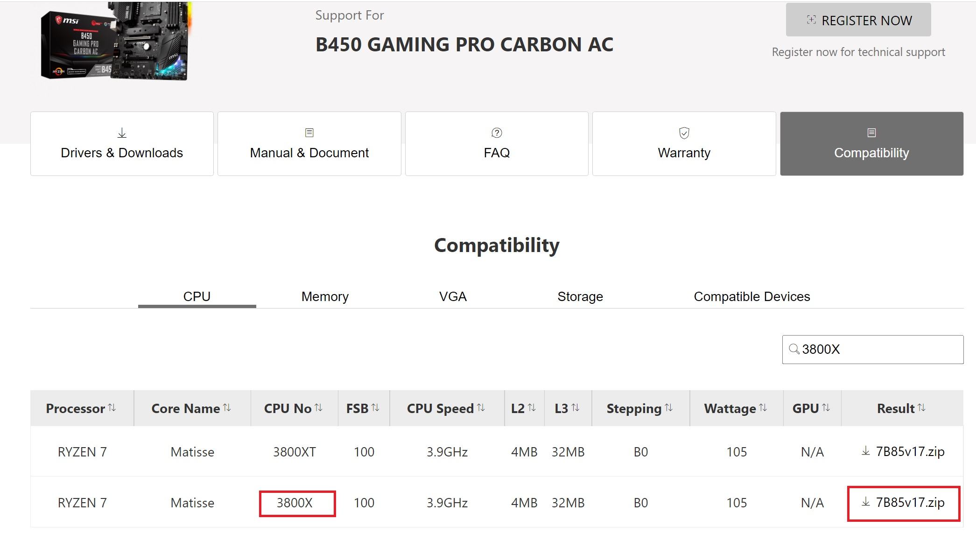Sort table by FSB arrows icon
Viewport: 976px width, 540px height.
pos(375,408)
